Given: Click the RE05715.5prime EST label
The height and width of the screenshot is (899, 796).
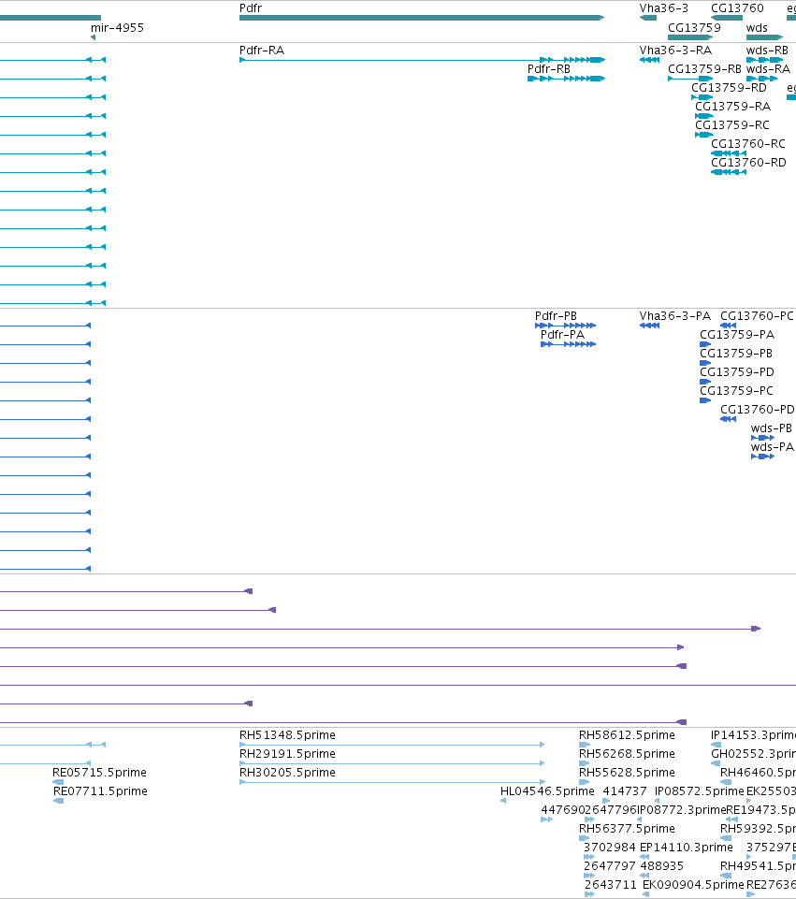Looking at the screenshot, I should (99, 773).
